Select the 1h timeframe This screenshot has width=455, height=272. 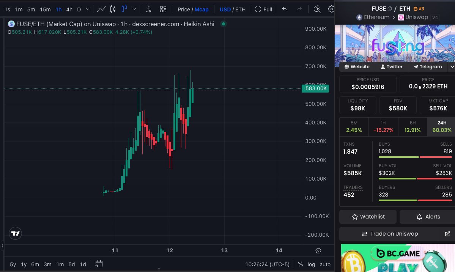coord(58,9)
